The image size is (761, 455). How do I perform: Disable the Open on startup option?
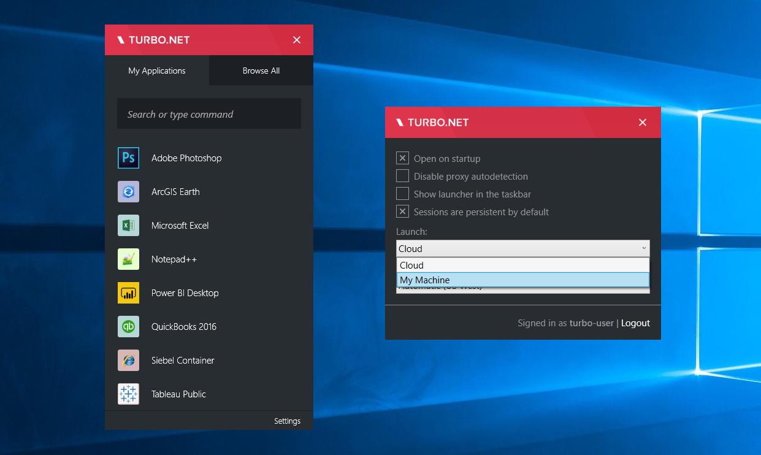[x=402, y=158]
